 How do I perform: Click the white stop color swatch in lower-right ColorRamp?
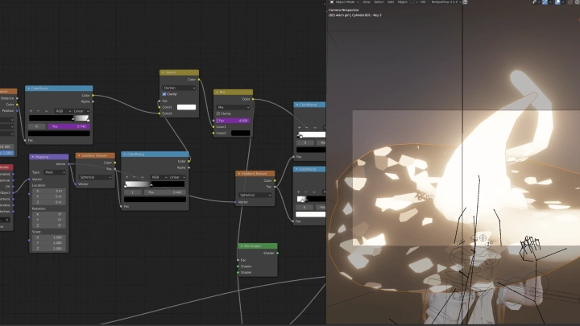(311, 214)
